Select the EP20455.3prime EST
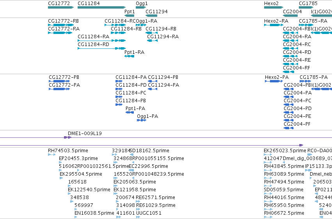Image resolution: width=332 pixels, height=219 pixels. pos(60,162)
